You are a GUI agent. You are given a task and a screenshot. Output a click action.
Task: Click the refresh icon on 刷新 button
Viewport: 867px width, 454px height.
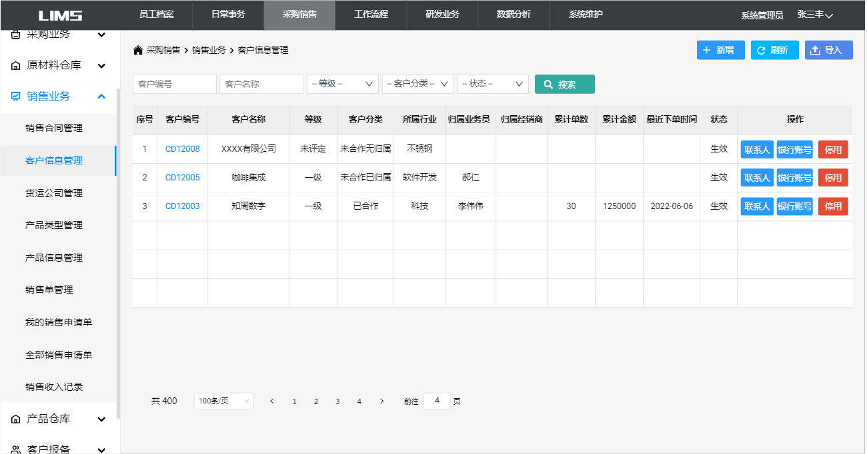(x=760, y=51)
